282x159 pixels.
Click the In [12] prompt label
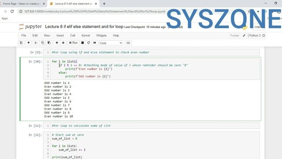tap(35, 135)
